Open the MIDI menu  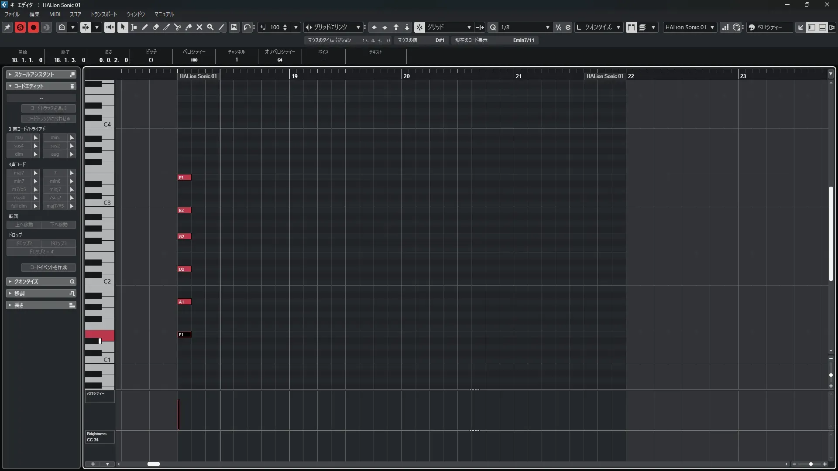(55, 14)
